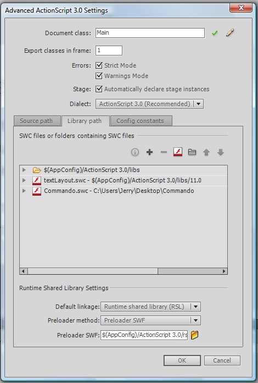Expand the textLayout.swc entry
Image resolution: width=258 pixels, height=383 pixels.
pyautogui.click(x=24, y=180)
